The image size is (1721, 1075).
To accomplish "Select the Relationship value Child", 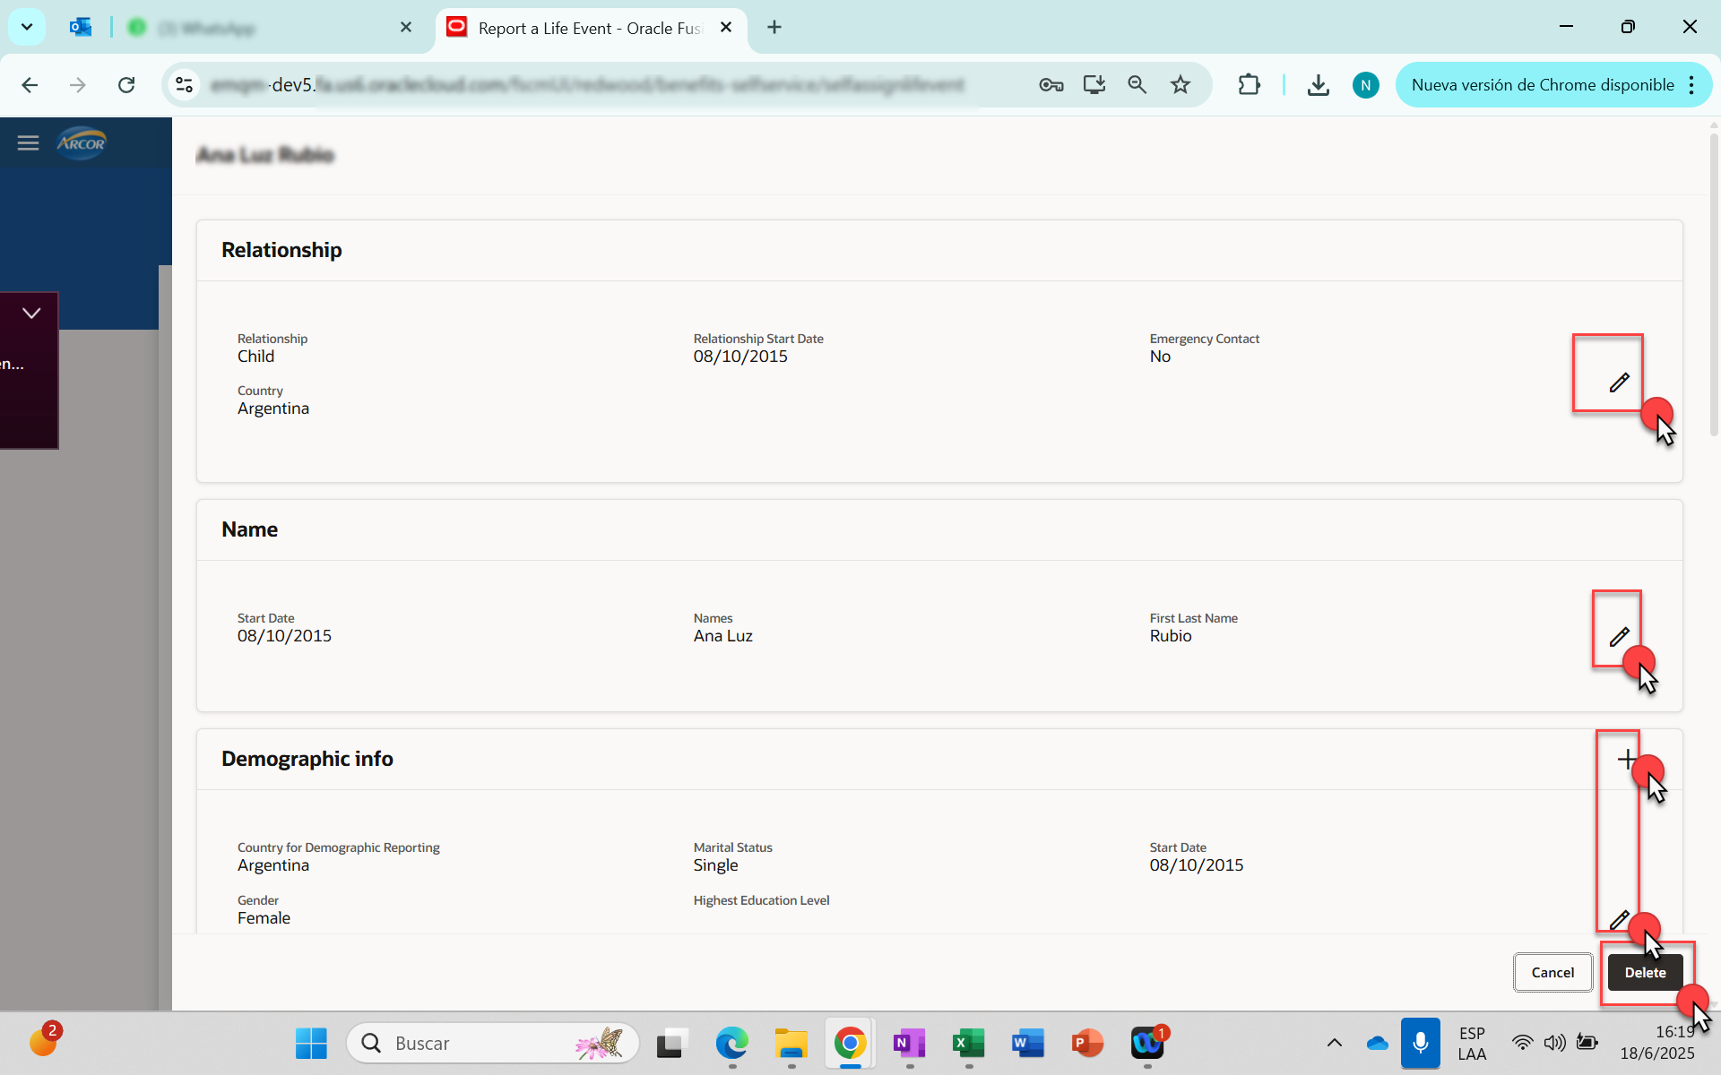I will pos(255,357).
